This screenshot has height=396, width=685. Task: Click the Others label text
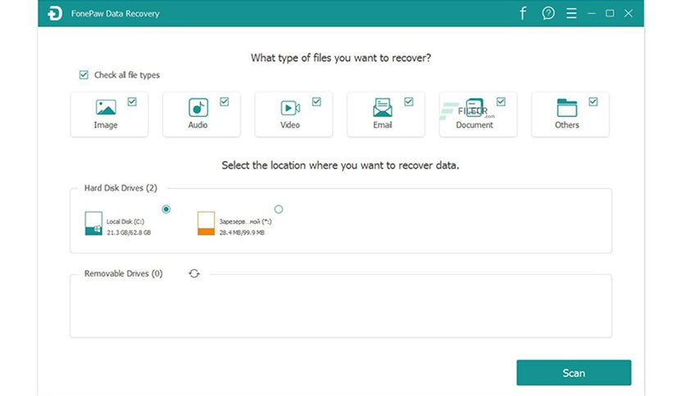(567, 124)
